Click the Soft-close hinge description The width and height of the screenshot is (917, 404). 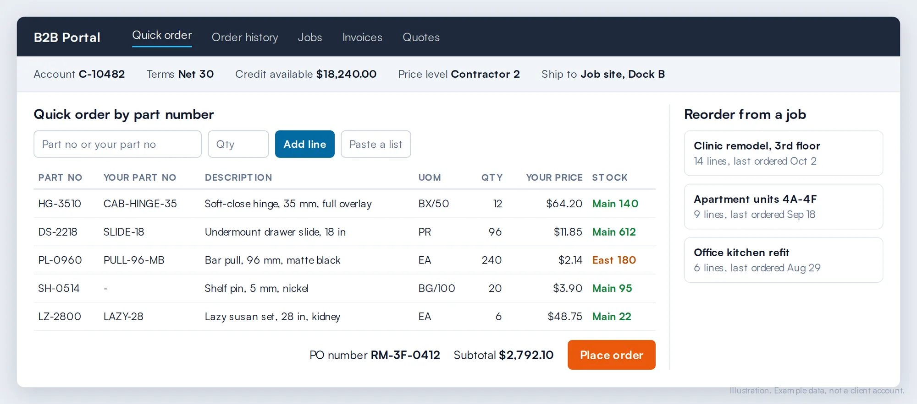point(288,204)
